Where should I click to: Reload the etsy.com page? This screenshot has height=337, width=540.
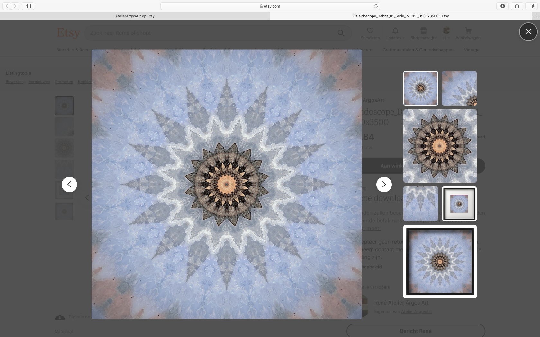[376, 6]
